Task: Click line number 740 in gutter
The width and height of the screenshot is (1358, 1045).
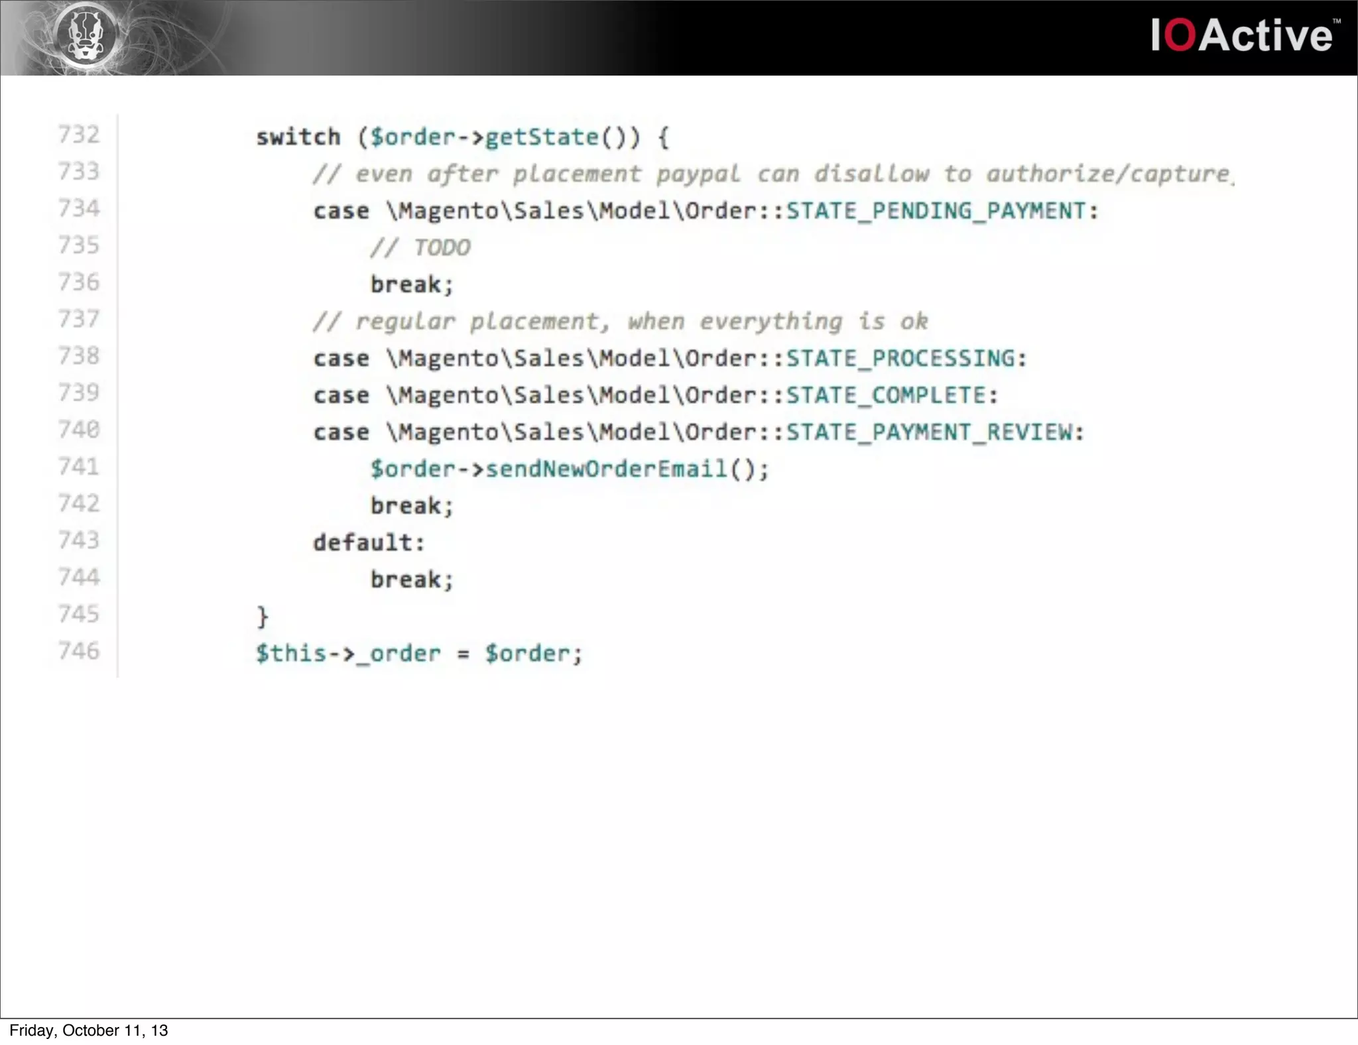Action: pyautogui.click(x=78, y=430)
